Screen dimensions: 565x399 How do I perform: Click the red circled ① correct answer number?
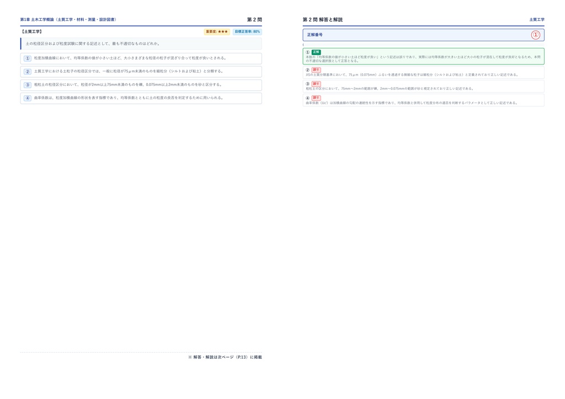click(535, 35)
